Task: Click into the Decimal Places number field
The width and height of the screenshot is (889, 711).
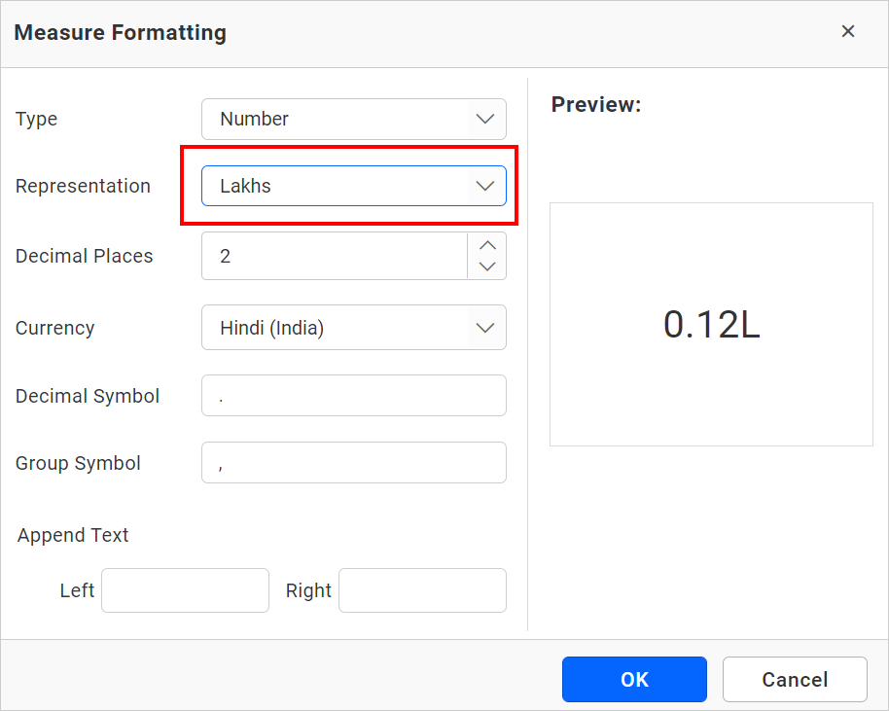Action: pos(334,256)
